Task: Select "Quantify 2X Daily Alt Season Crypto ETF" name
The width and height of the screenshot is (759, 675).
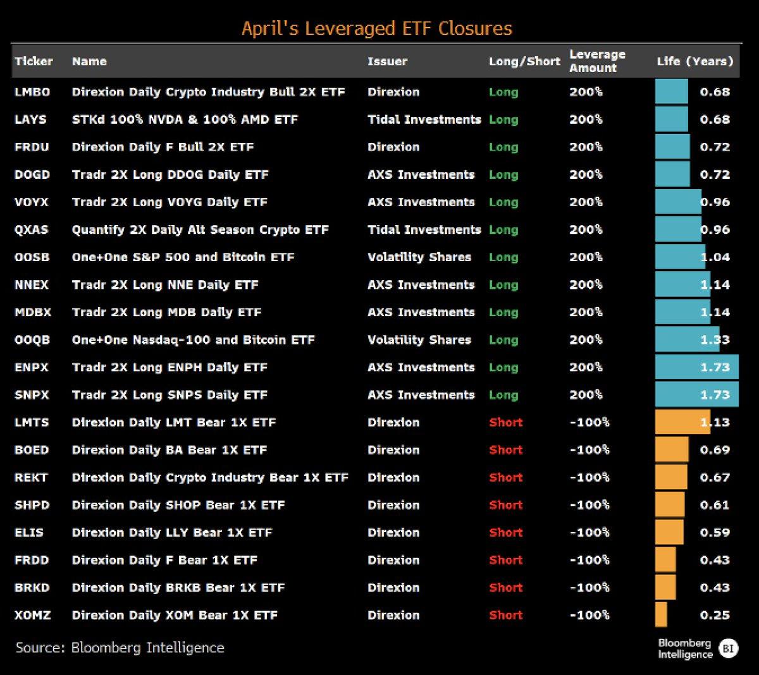Action: pos(201,229)
